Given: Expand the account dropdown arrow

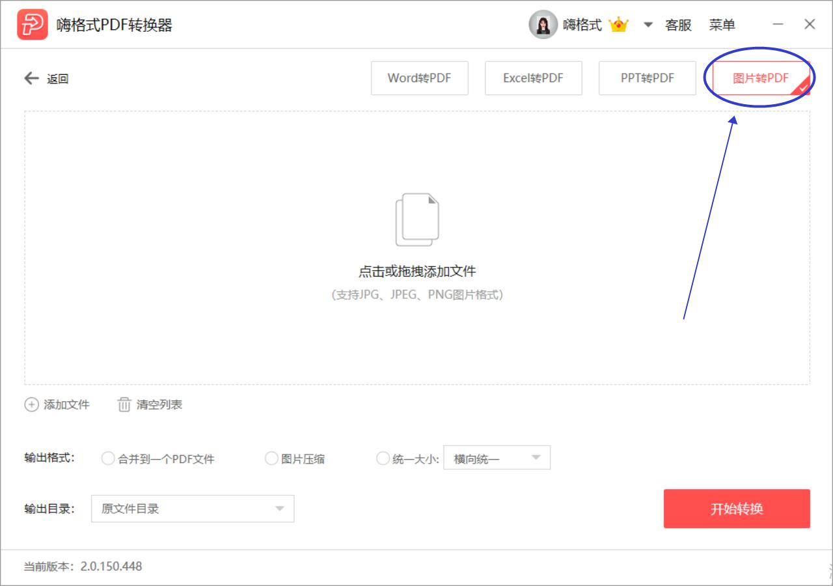Looking at the screenshot, I should coord(648,25).
